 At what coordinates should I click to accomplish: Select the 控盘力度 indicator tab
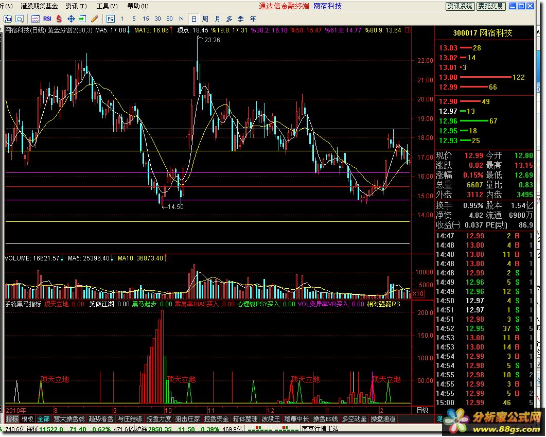(159, 419)
